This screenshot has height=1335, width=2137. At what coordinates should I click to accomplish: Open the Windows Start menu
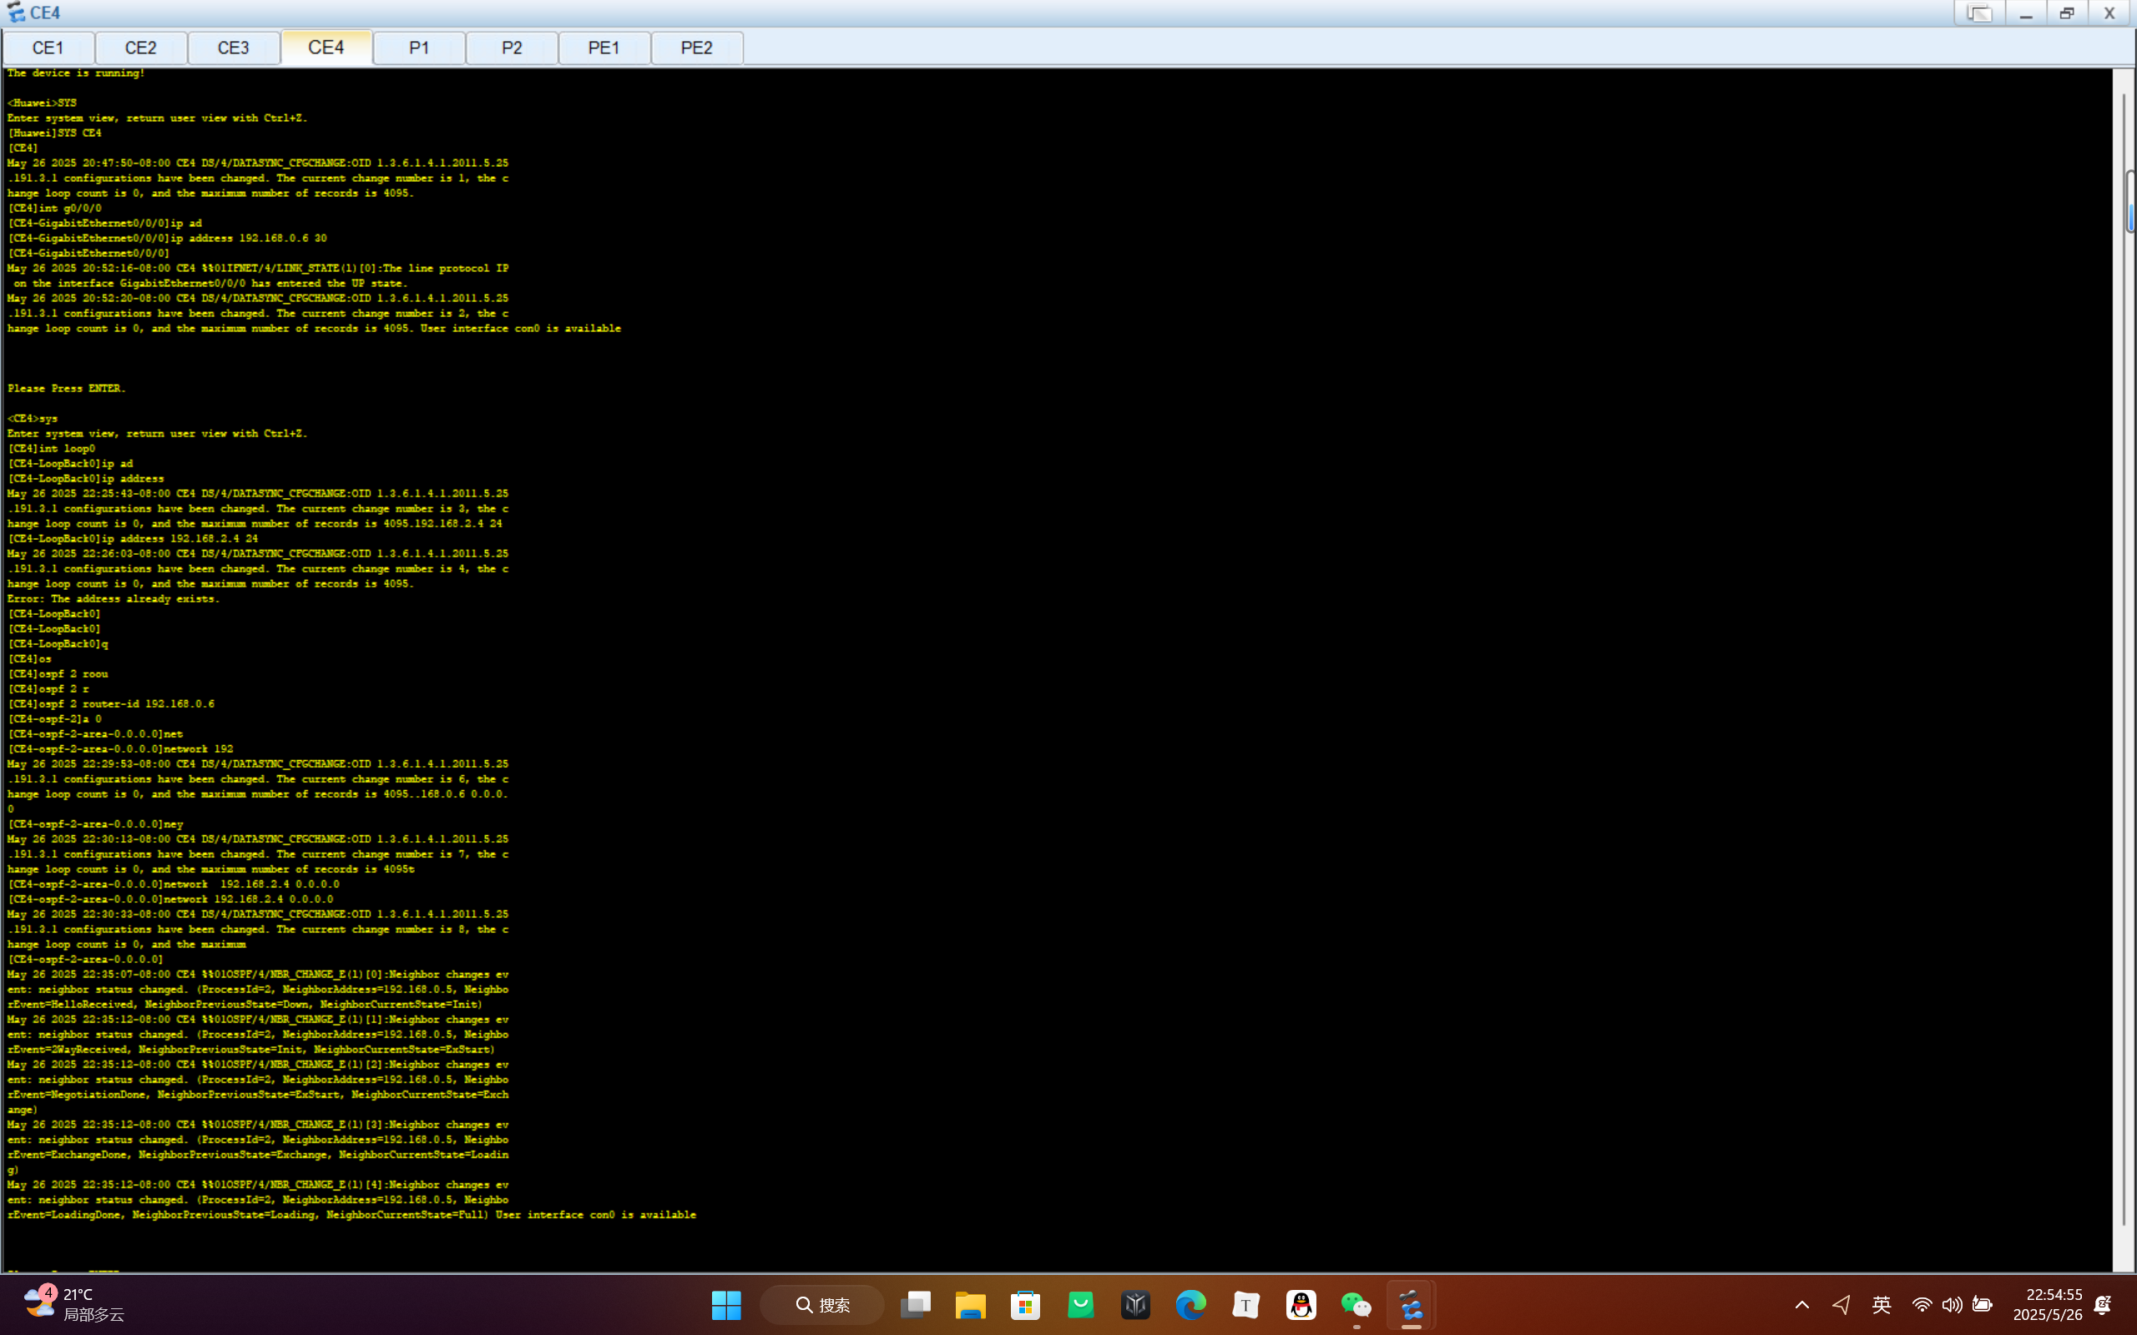point(726,1305)
